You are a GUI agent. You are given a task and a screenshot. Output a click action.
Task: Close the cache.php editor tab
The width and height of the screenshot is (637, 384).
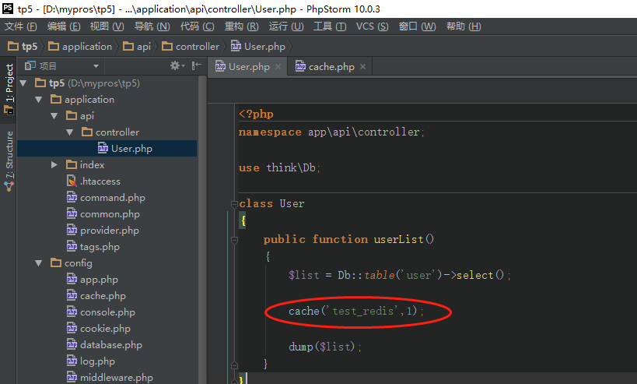[x=362, y=67]
